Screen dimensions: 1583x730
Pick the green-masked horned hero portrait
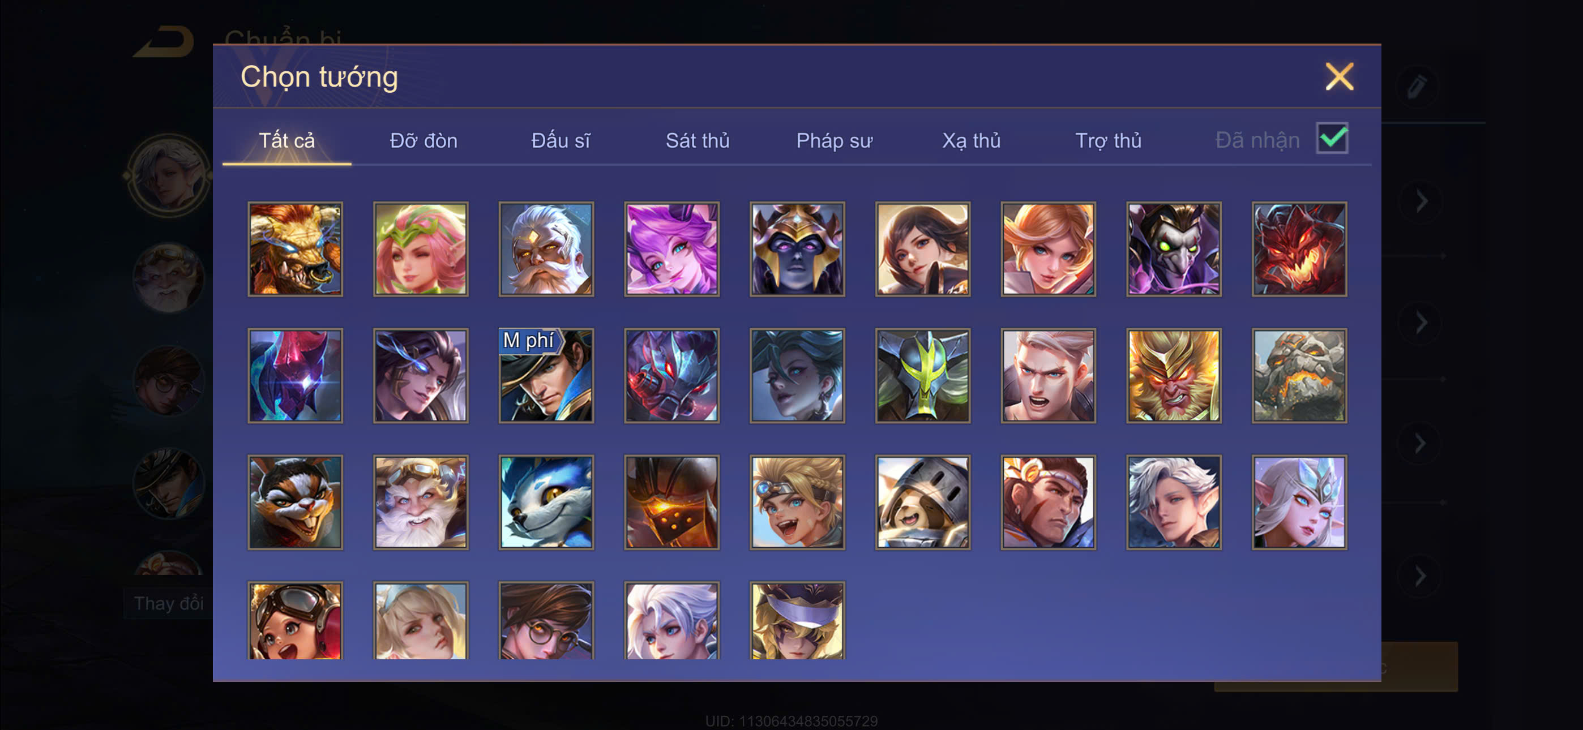(923, 375)
